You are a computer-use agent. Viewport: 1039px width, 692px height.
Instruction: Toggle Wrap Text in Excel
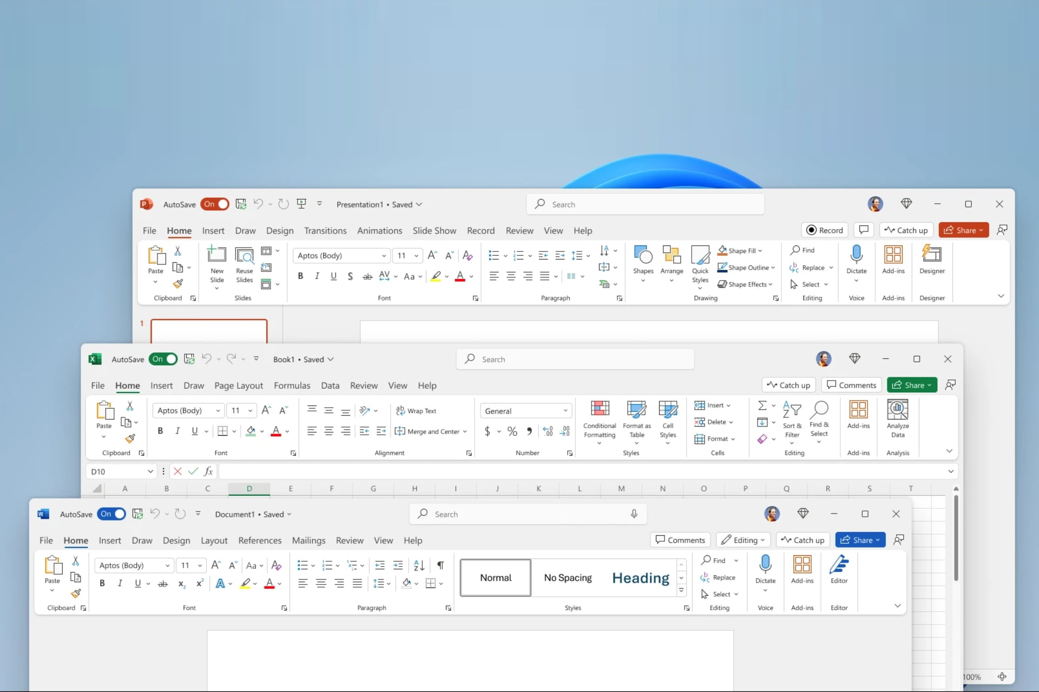(x=416, y=410)
